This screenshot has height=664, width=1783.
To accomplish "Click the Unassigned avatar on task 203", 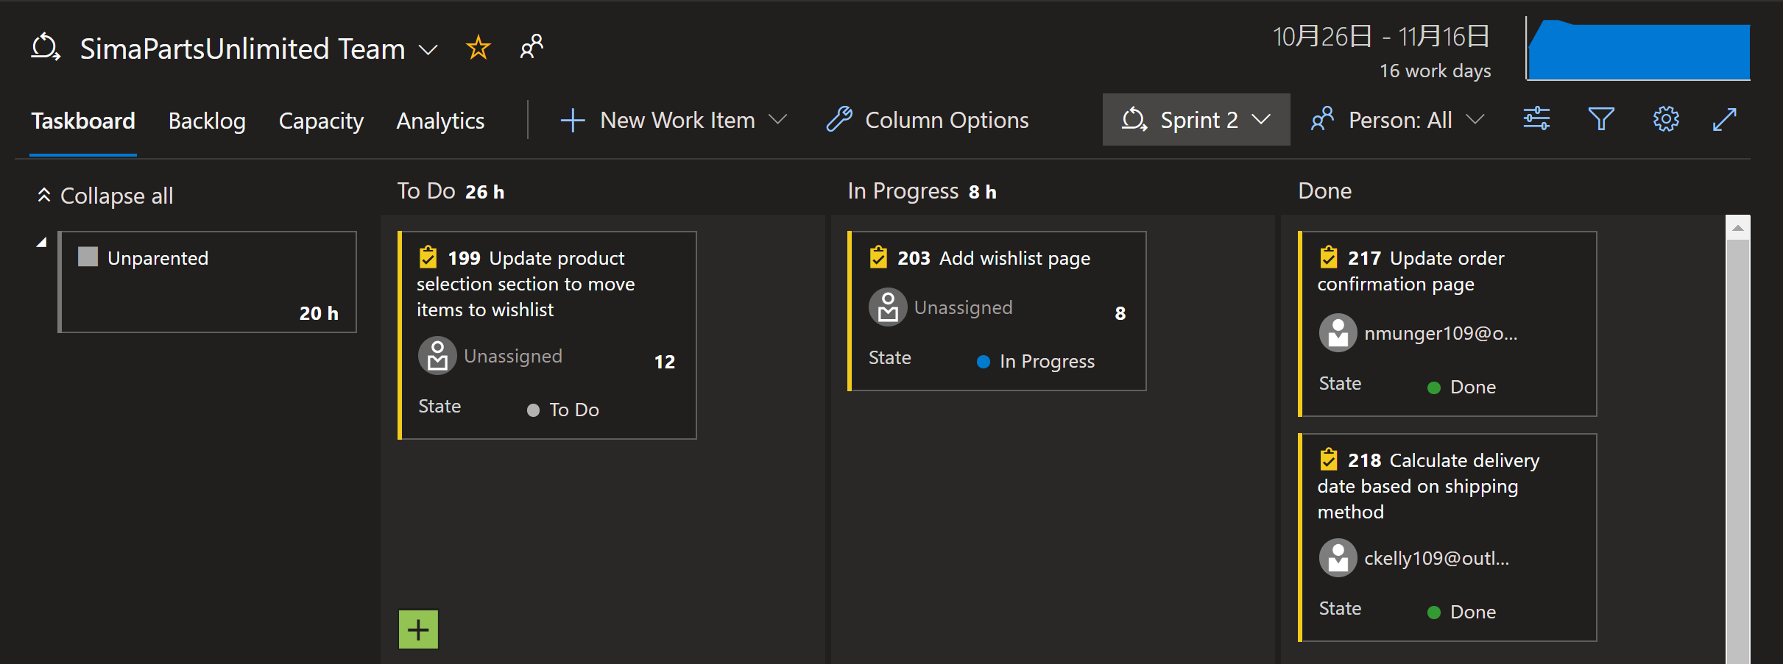I will point(888,307).
